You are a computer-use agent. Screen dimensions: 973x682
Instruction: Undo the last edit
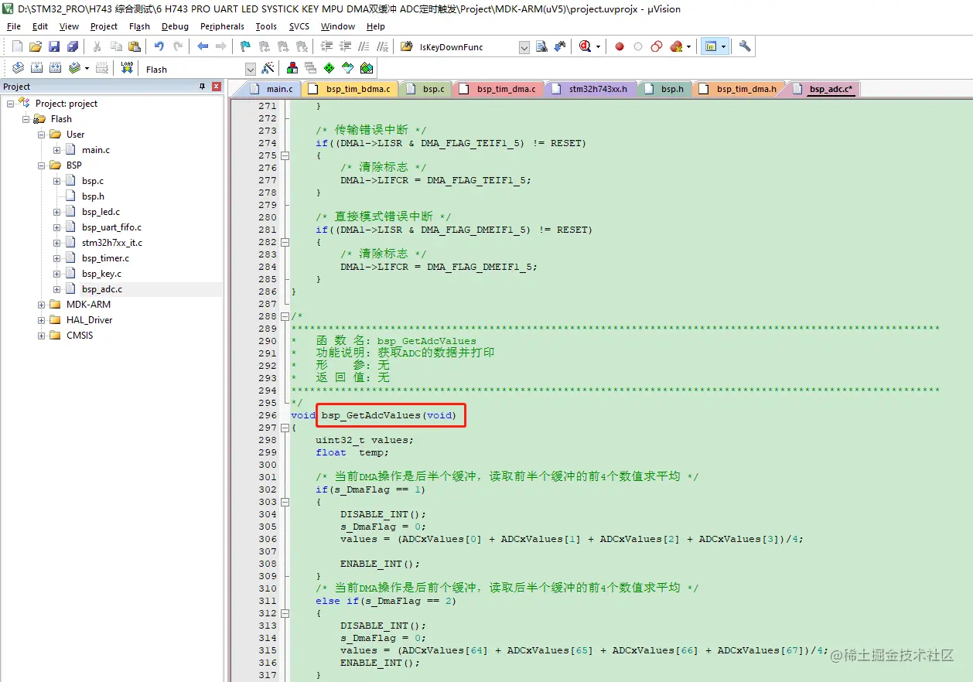[x=159, y=46]
